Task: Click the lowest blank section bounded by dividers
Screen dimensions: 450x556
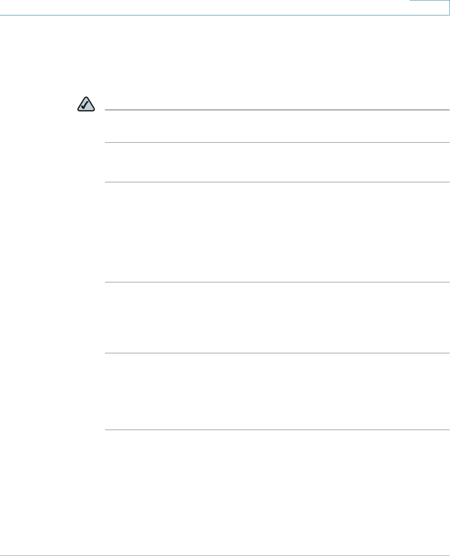Action: point(276,391)
